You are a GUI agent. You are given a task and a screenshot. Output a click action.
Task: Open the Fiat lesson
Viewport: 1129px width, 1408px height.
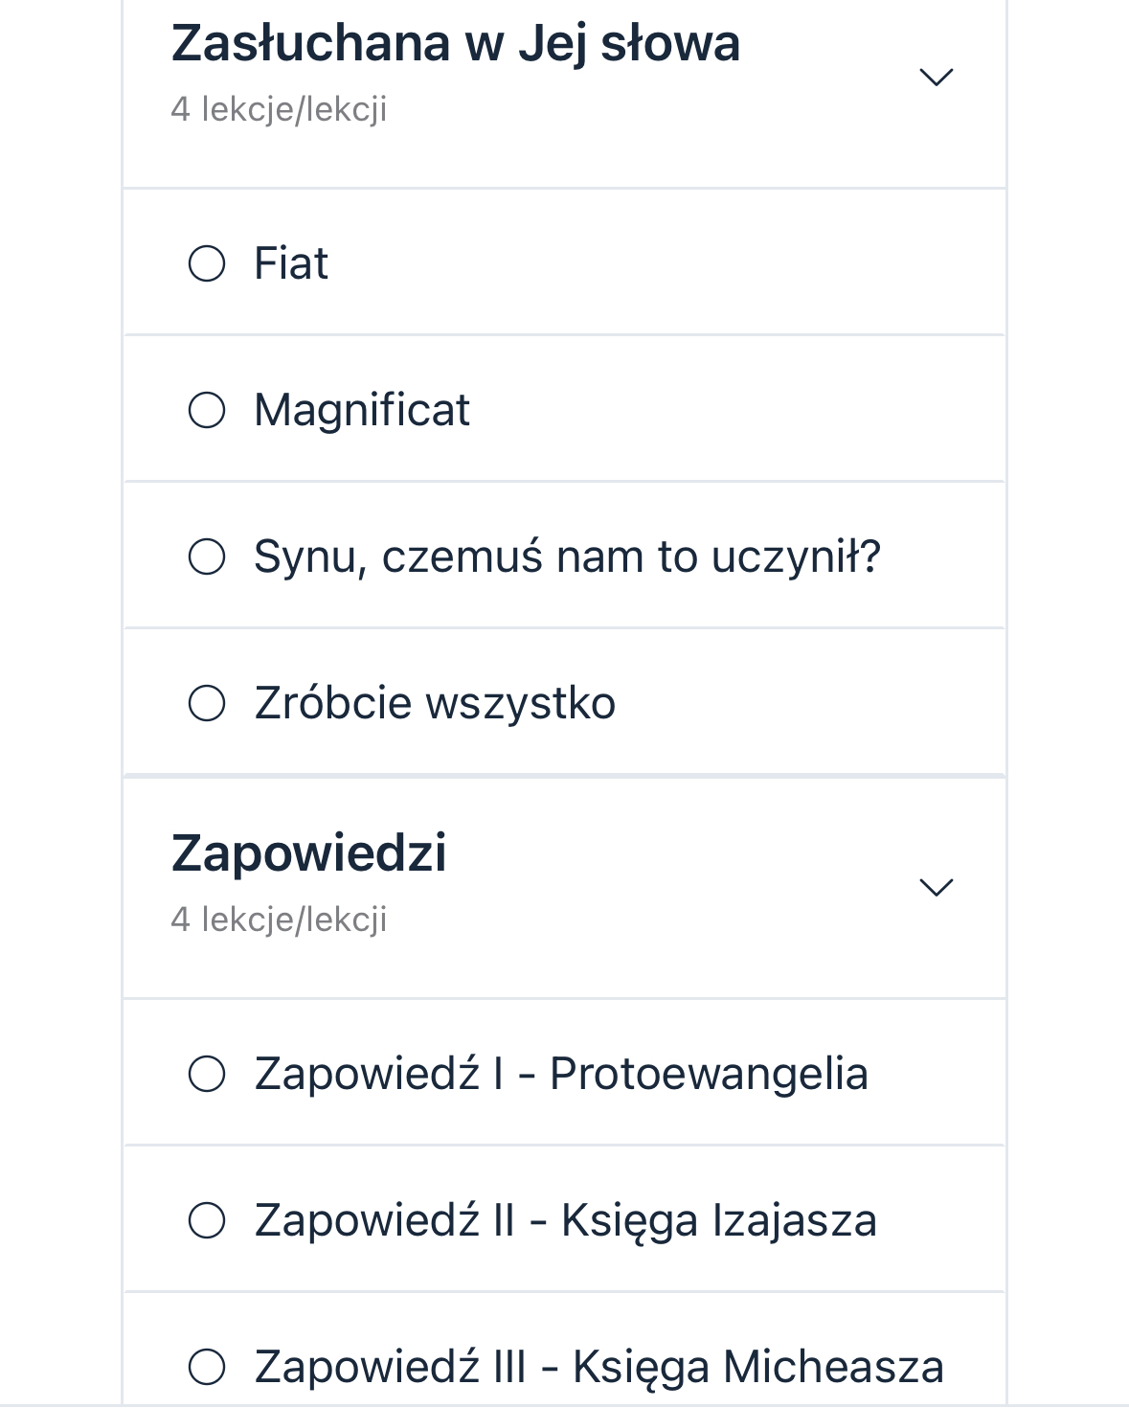click(291, 263)
